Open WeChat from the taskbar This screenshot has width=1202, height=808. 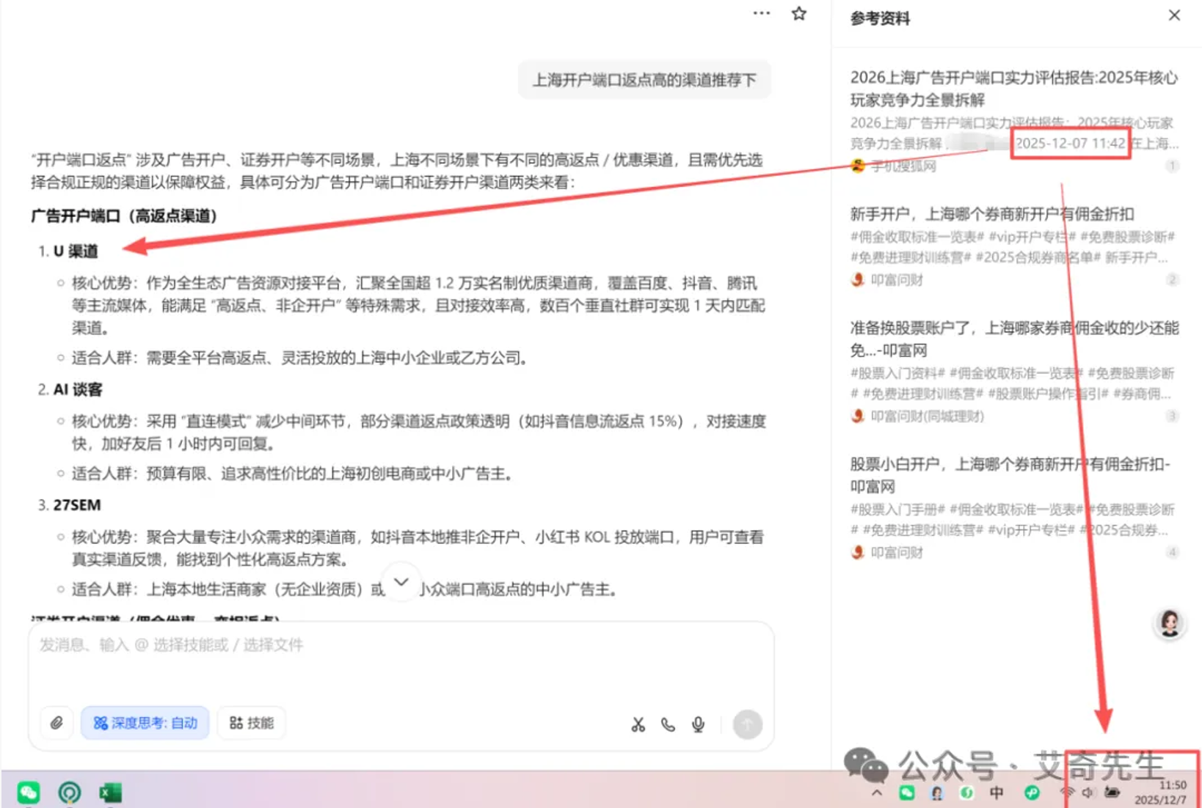click(x=29, y=792)
